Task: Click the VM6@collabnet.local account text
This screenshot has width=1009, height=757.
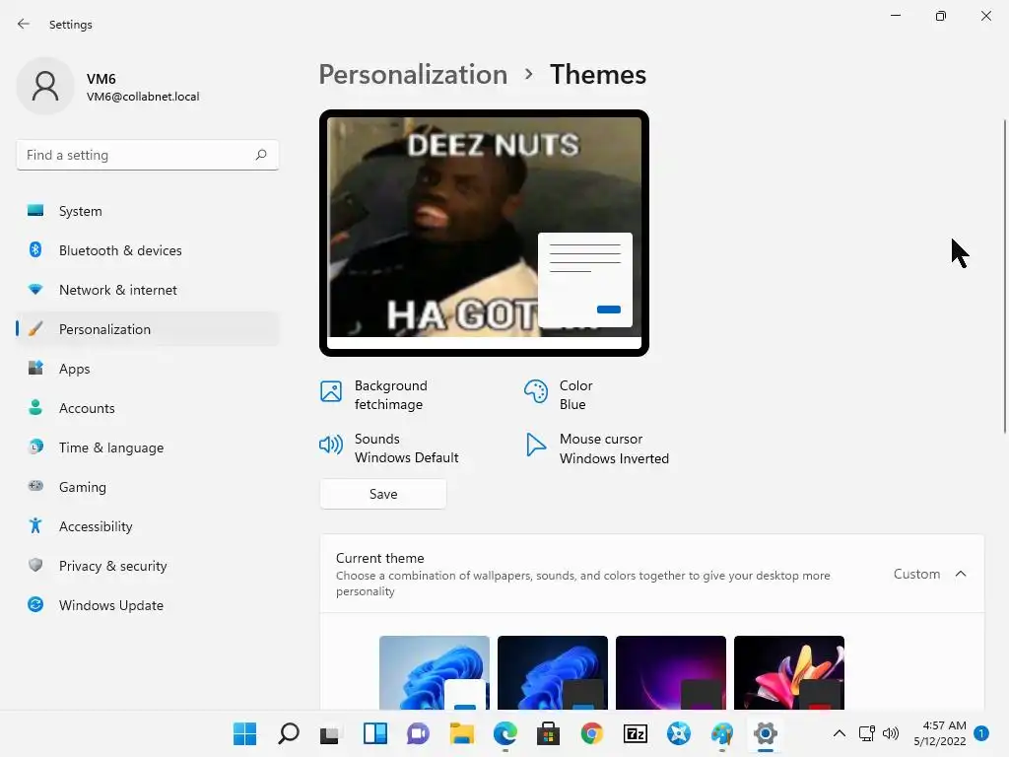Action: click(x=143, y=97)
